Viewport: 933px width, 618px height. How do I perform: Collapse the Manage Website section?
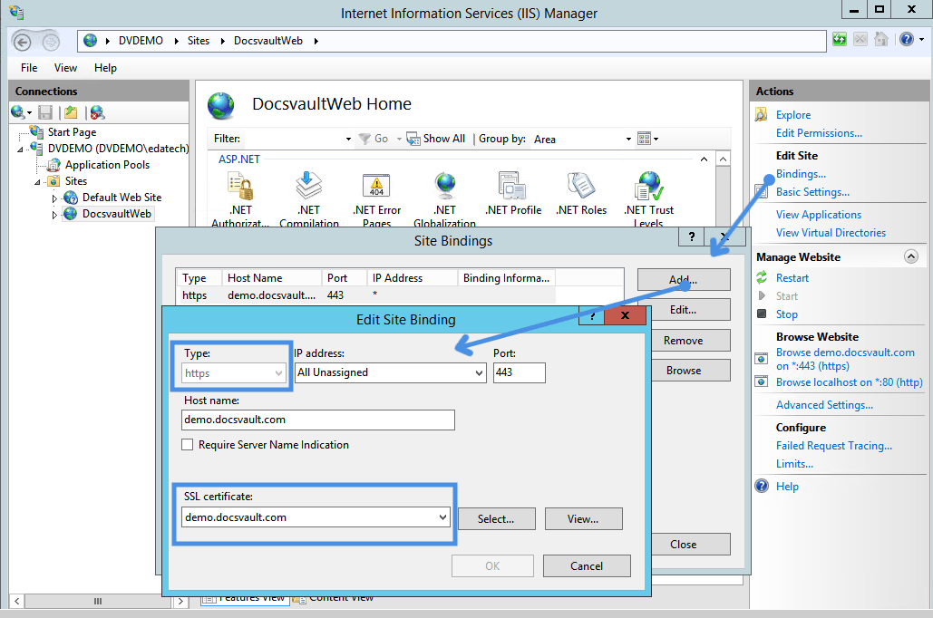[x=910, y=257]
